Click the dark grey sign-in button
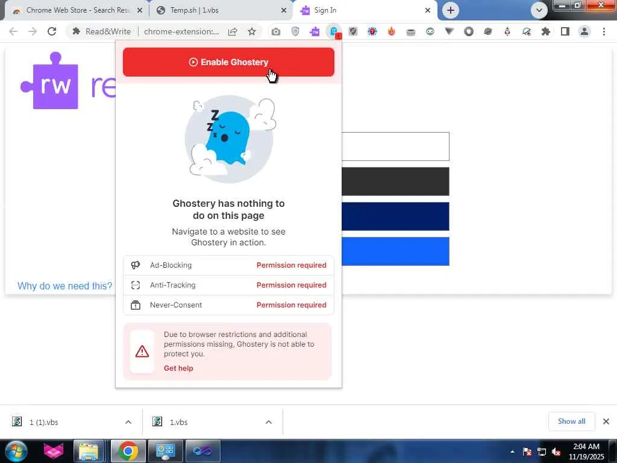The image size is (617, 463). 395,181
